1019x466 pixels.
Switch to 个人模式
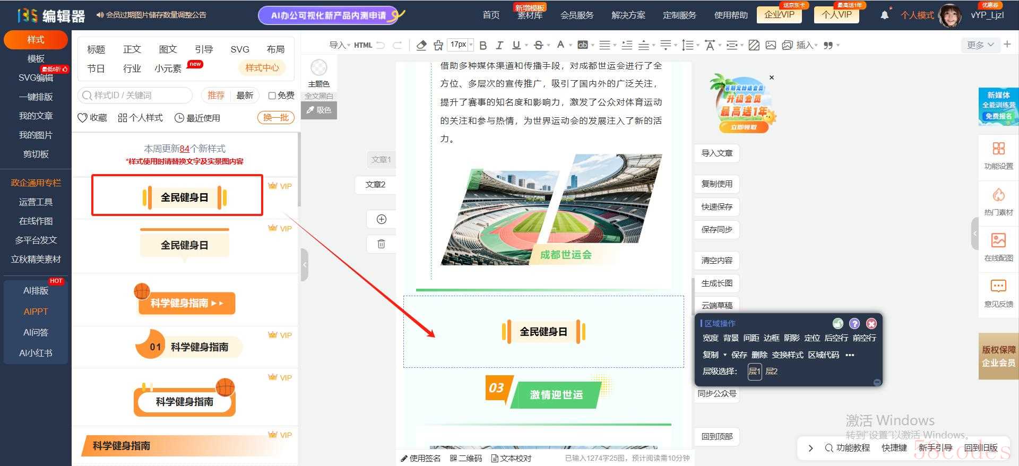point(917,15)
